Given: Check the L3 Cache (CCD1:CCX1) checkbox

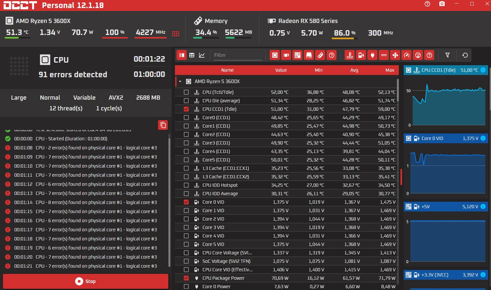Looking at the screenshot, I should coord(186,168).
